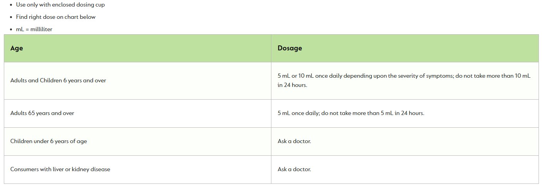The image size is (542, 185).
Task: Click "Use only with enclosed dosing cup" text
Action: pos(60,5)
